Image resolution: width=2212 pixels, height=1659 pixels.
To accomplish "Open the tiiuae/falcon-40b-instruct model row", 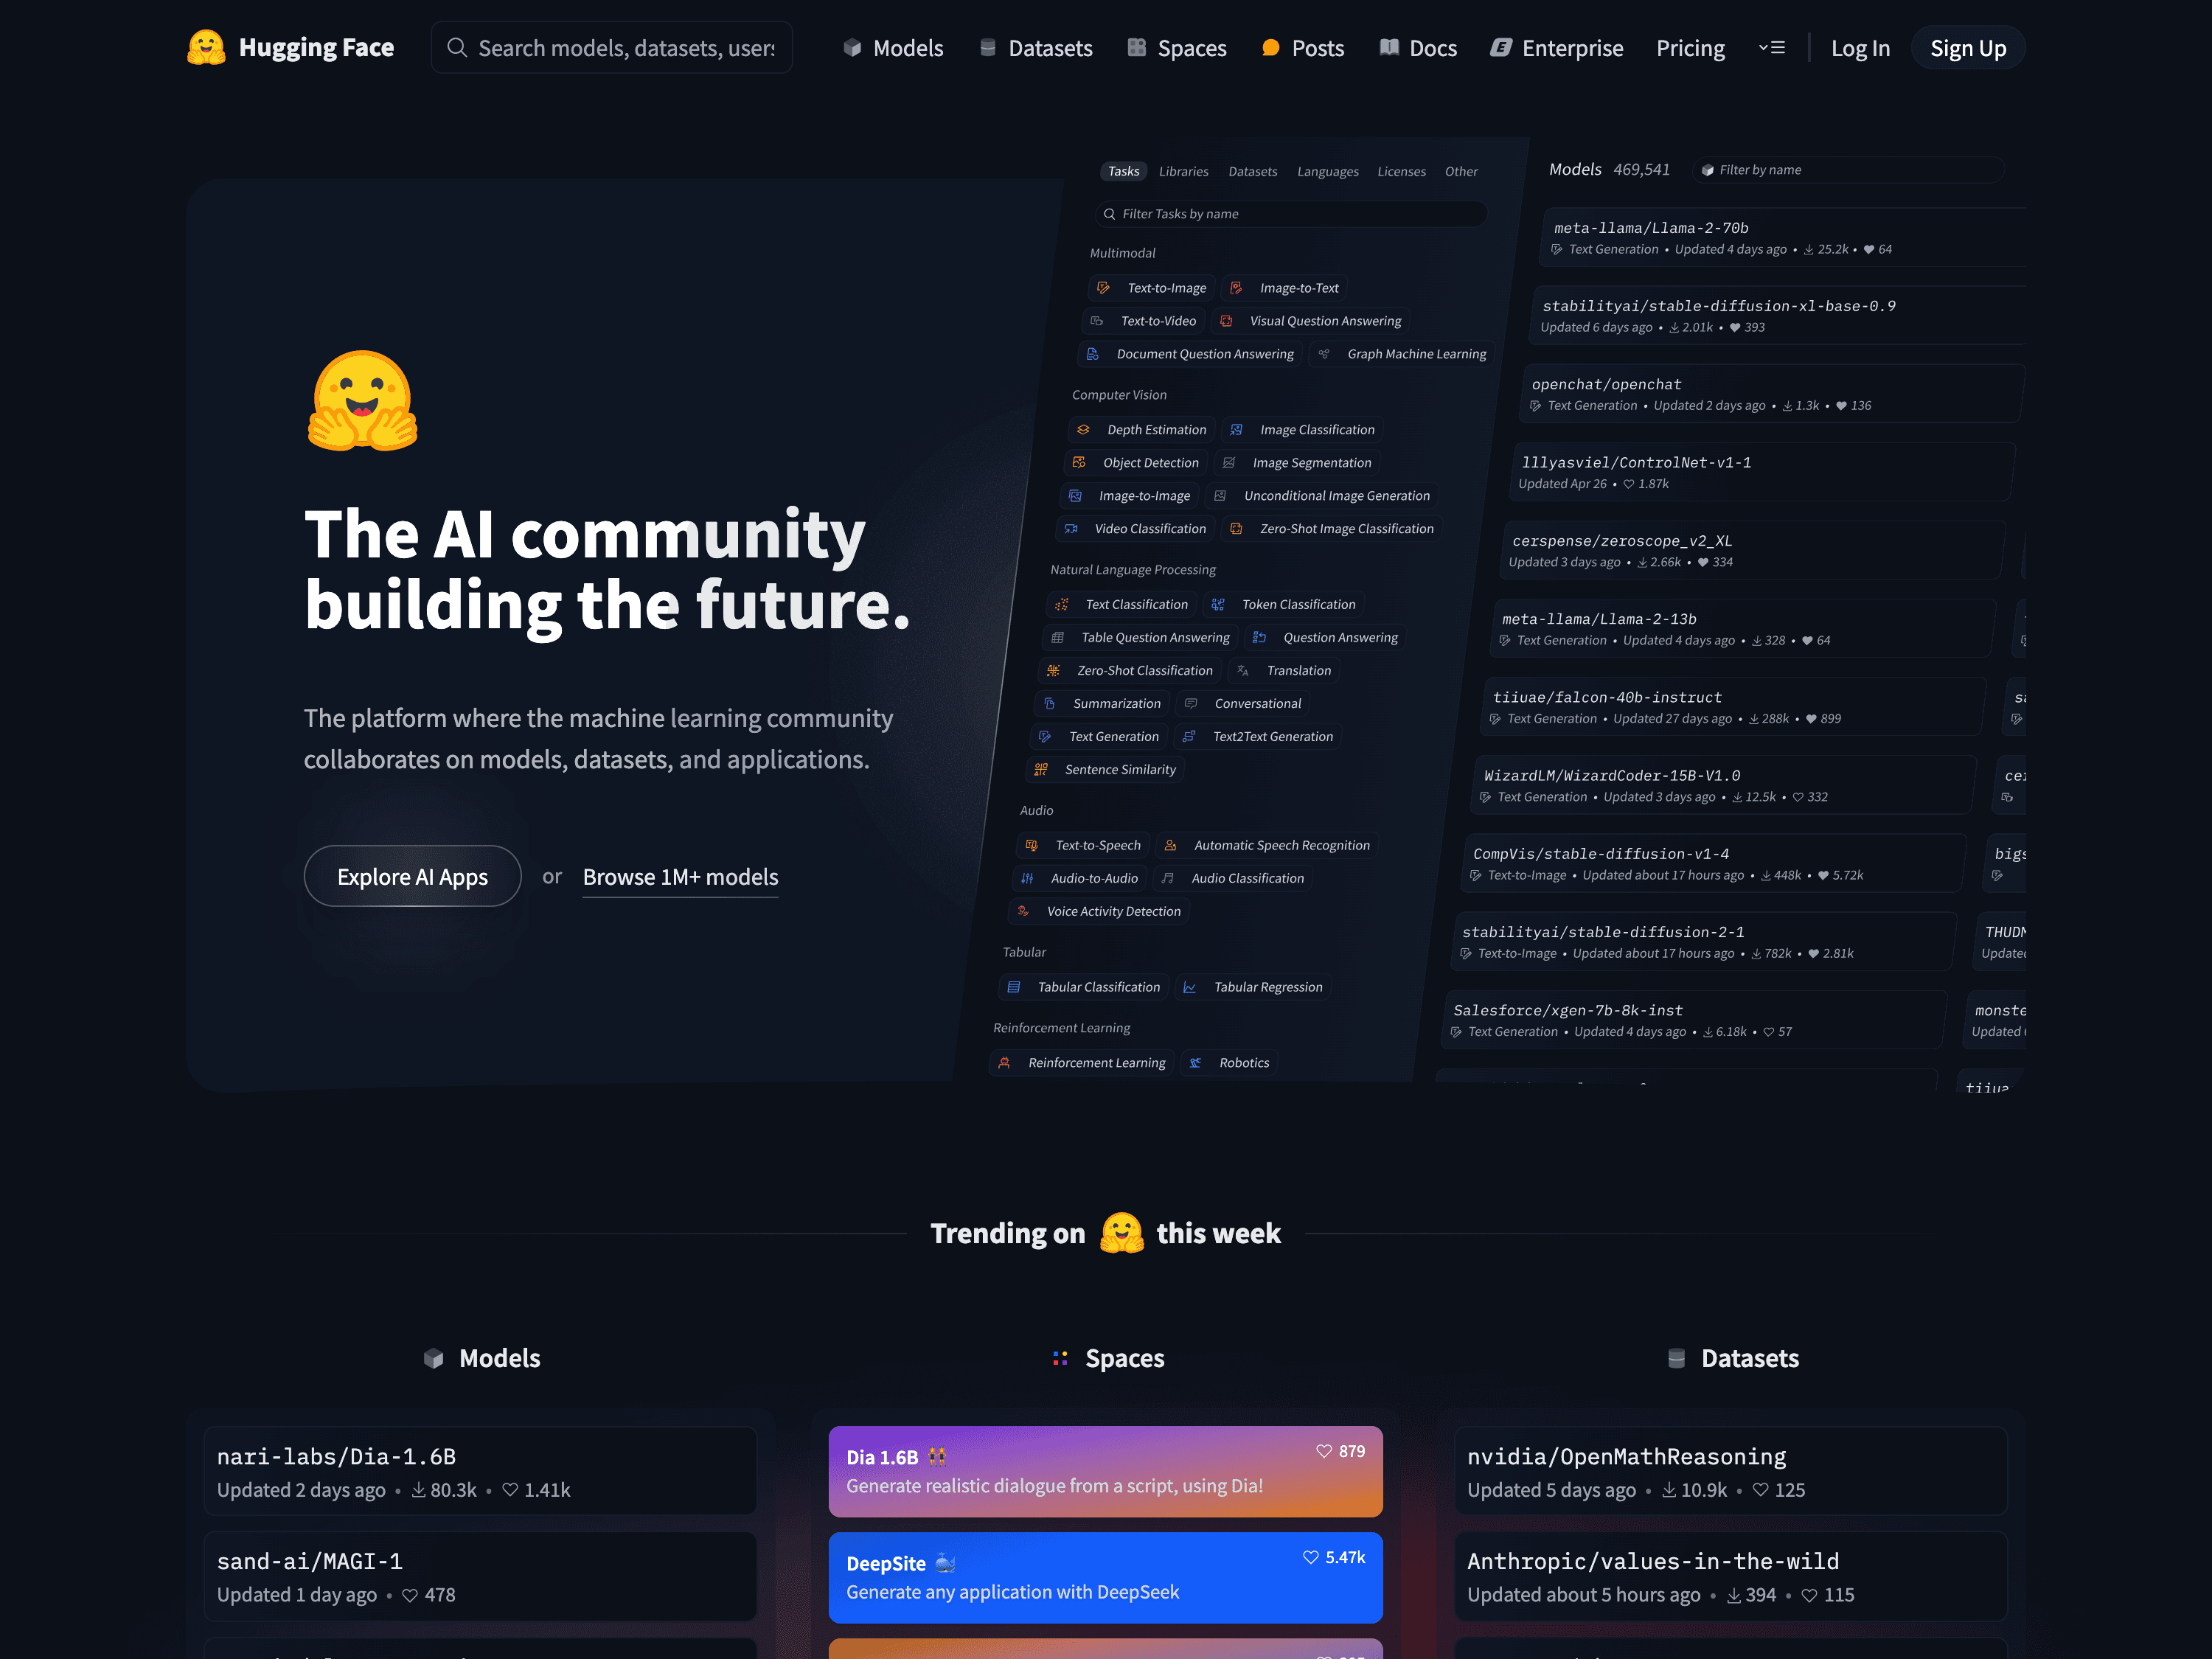I will pos(1733,707).
